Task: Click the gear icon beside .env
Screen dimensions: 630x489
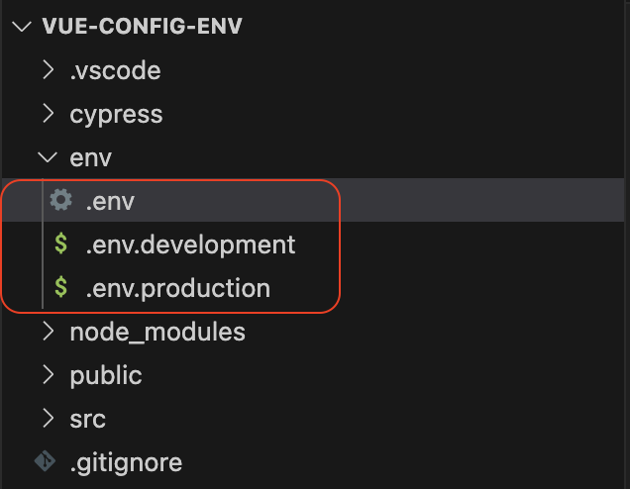Action: [x=60, y=201]
